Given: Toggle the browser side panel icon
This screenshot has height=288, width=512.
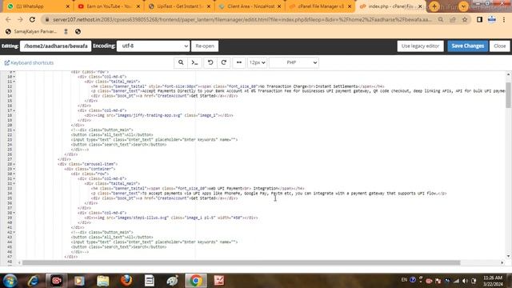Looking at the screenshot, I should (x=479, y=19).
